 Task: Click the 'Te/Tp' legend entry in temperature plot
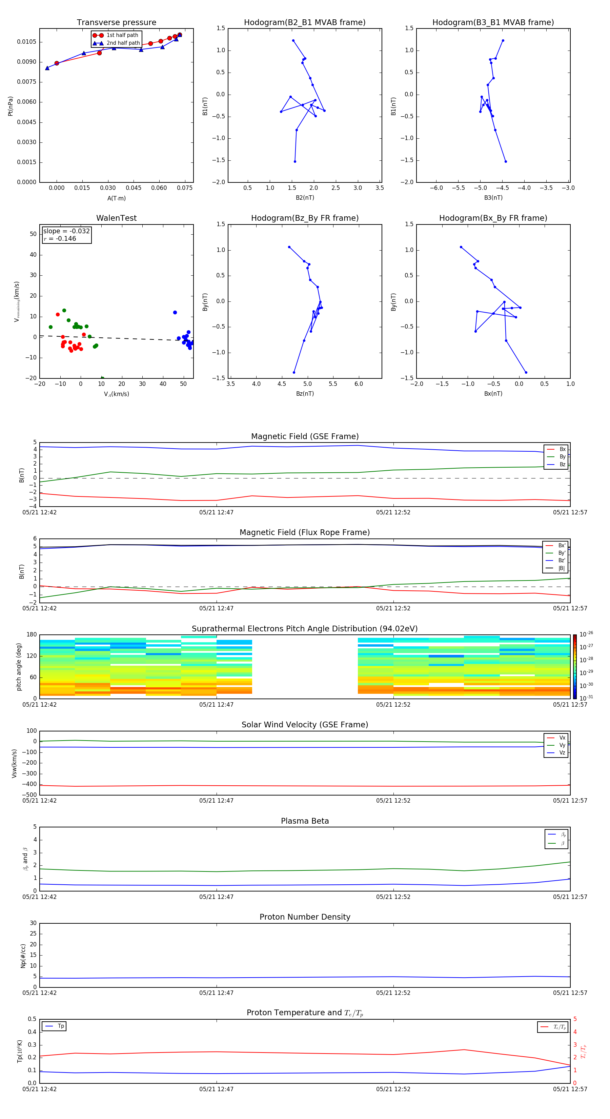(553, 1027)
